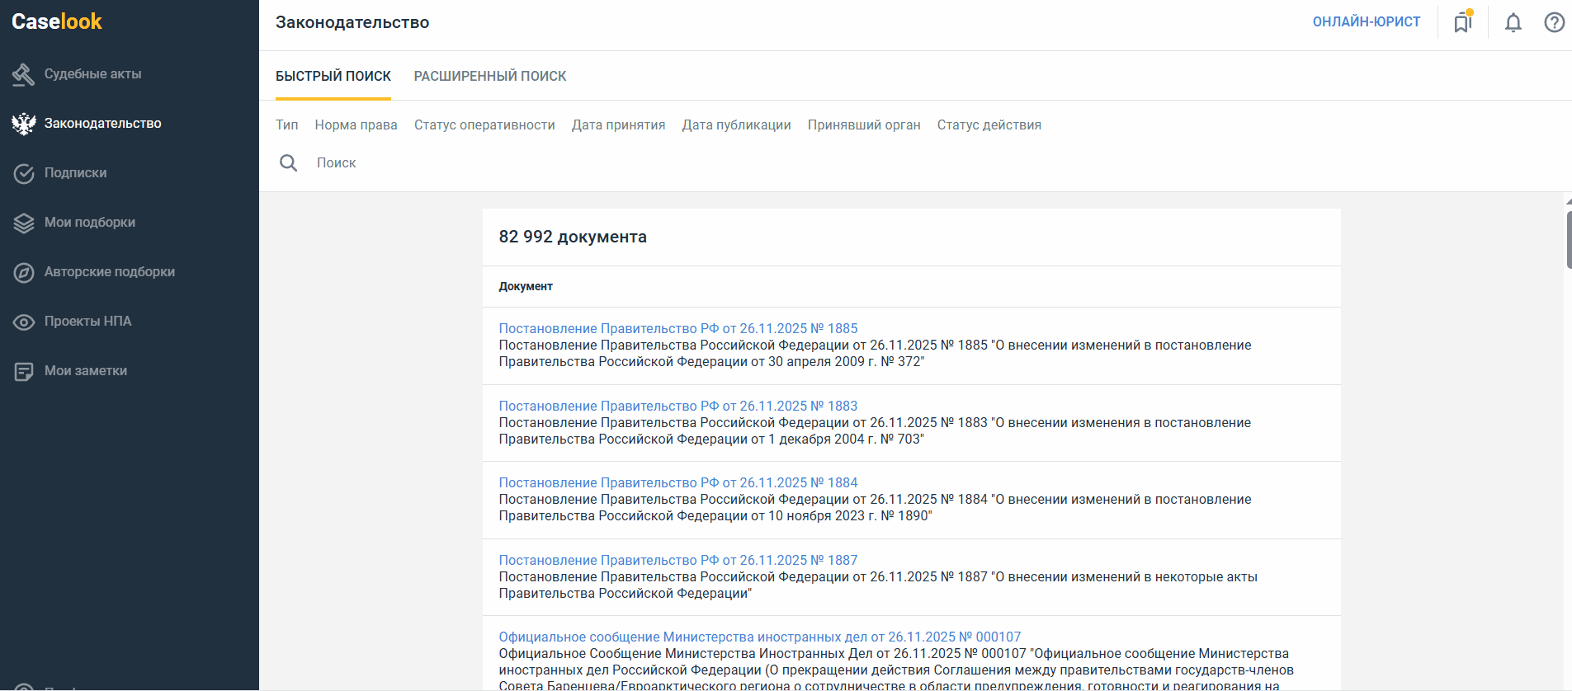Open Постановление Правительства РФ № 1885 link
1572x691 pixels.
coord(677,328)
